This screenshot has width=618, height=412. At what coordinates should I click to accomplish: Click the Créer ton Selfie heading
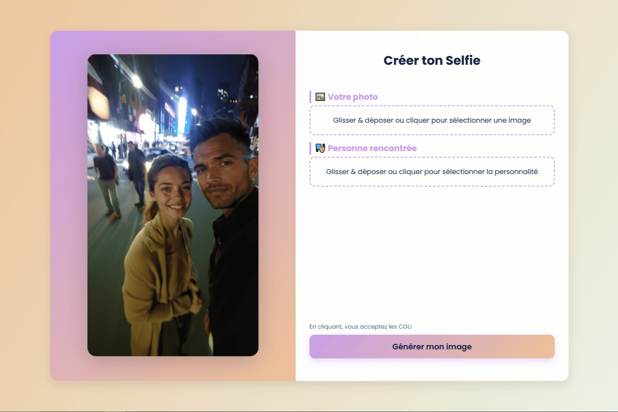click(432, 60)
